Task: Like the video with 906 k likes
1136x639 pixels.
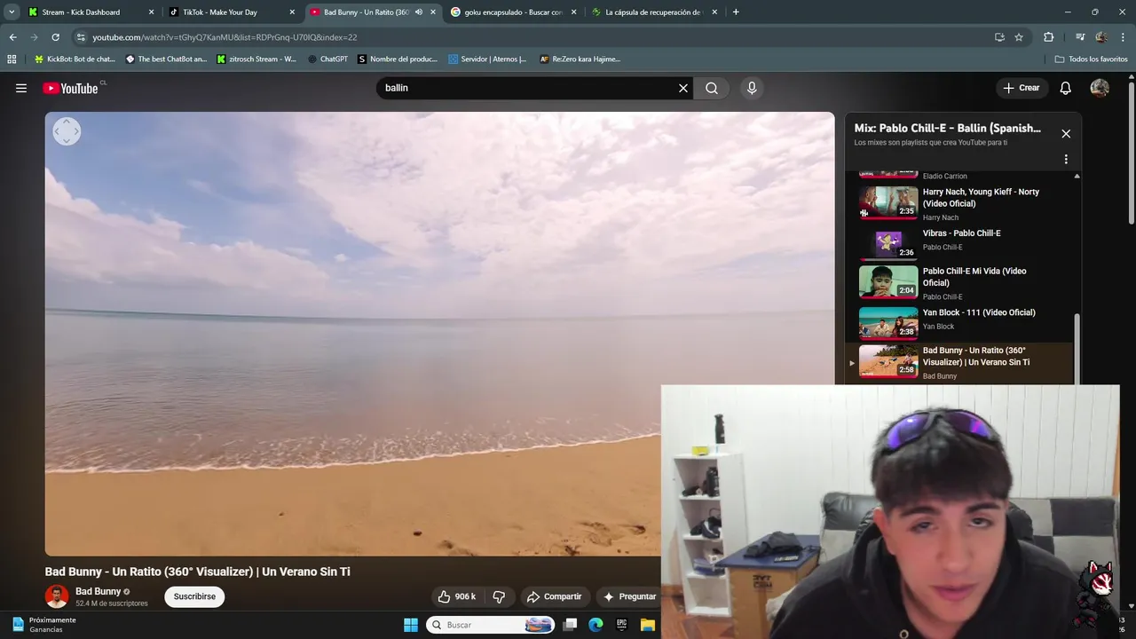Action: point(457,596)
